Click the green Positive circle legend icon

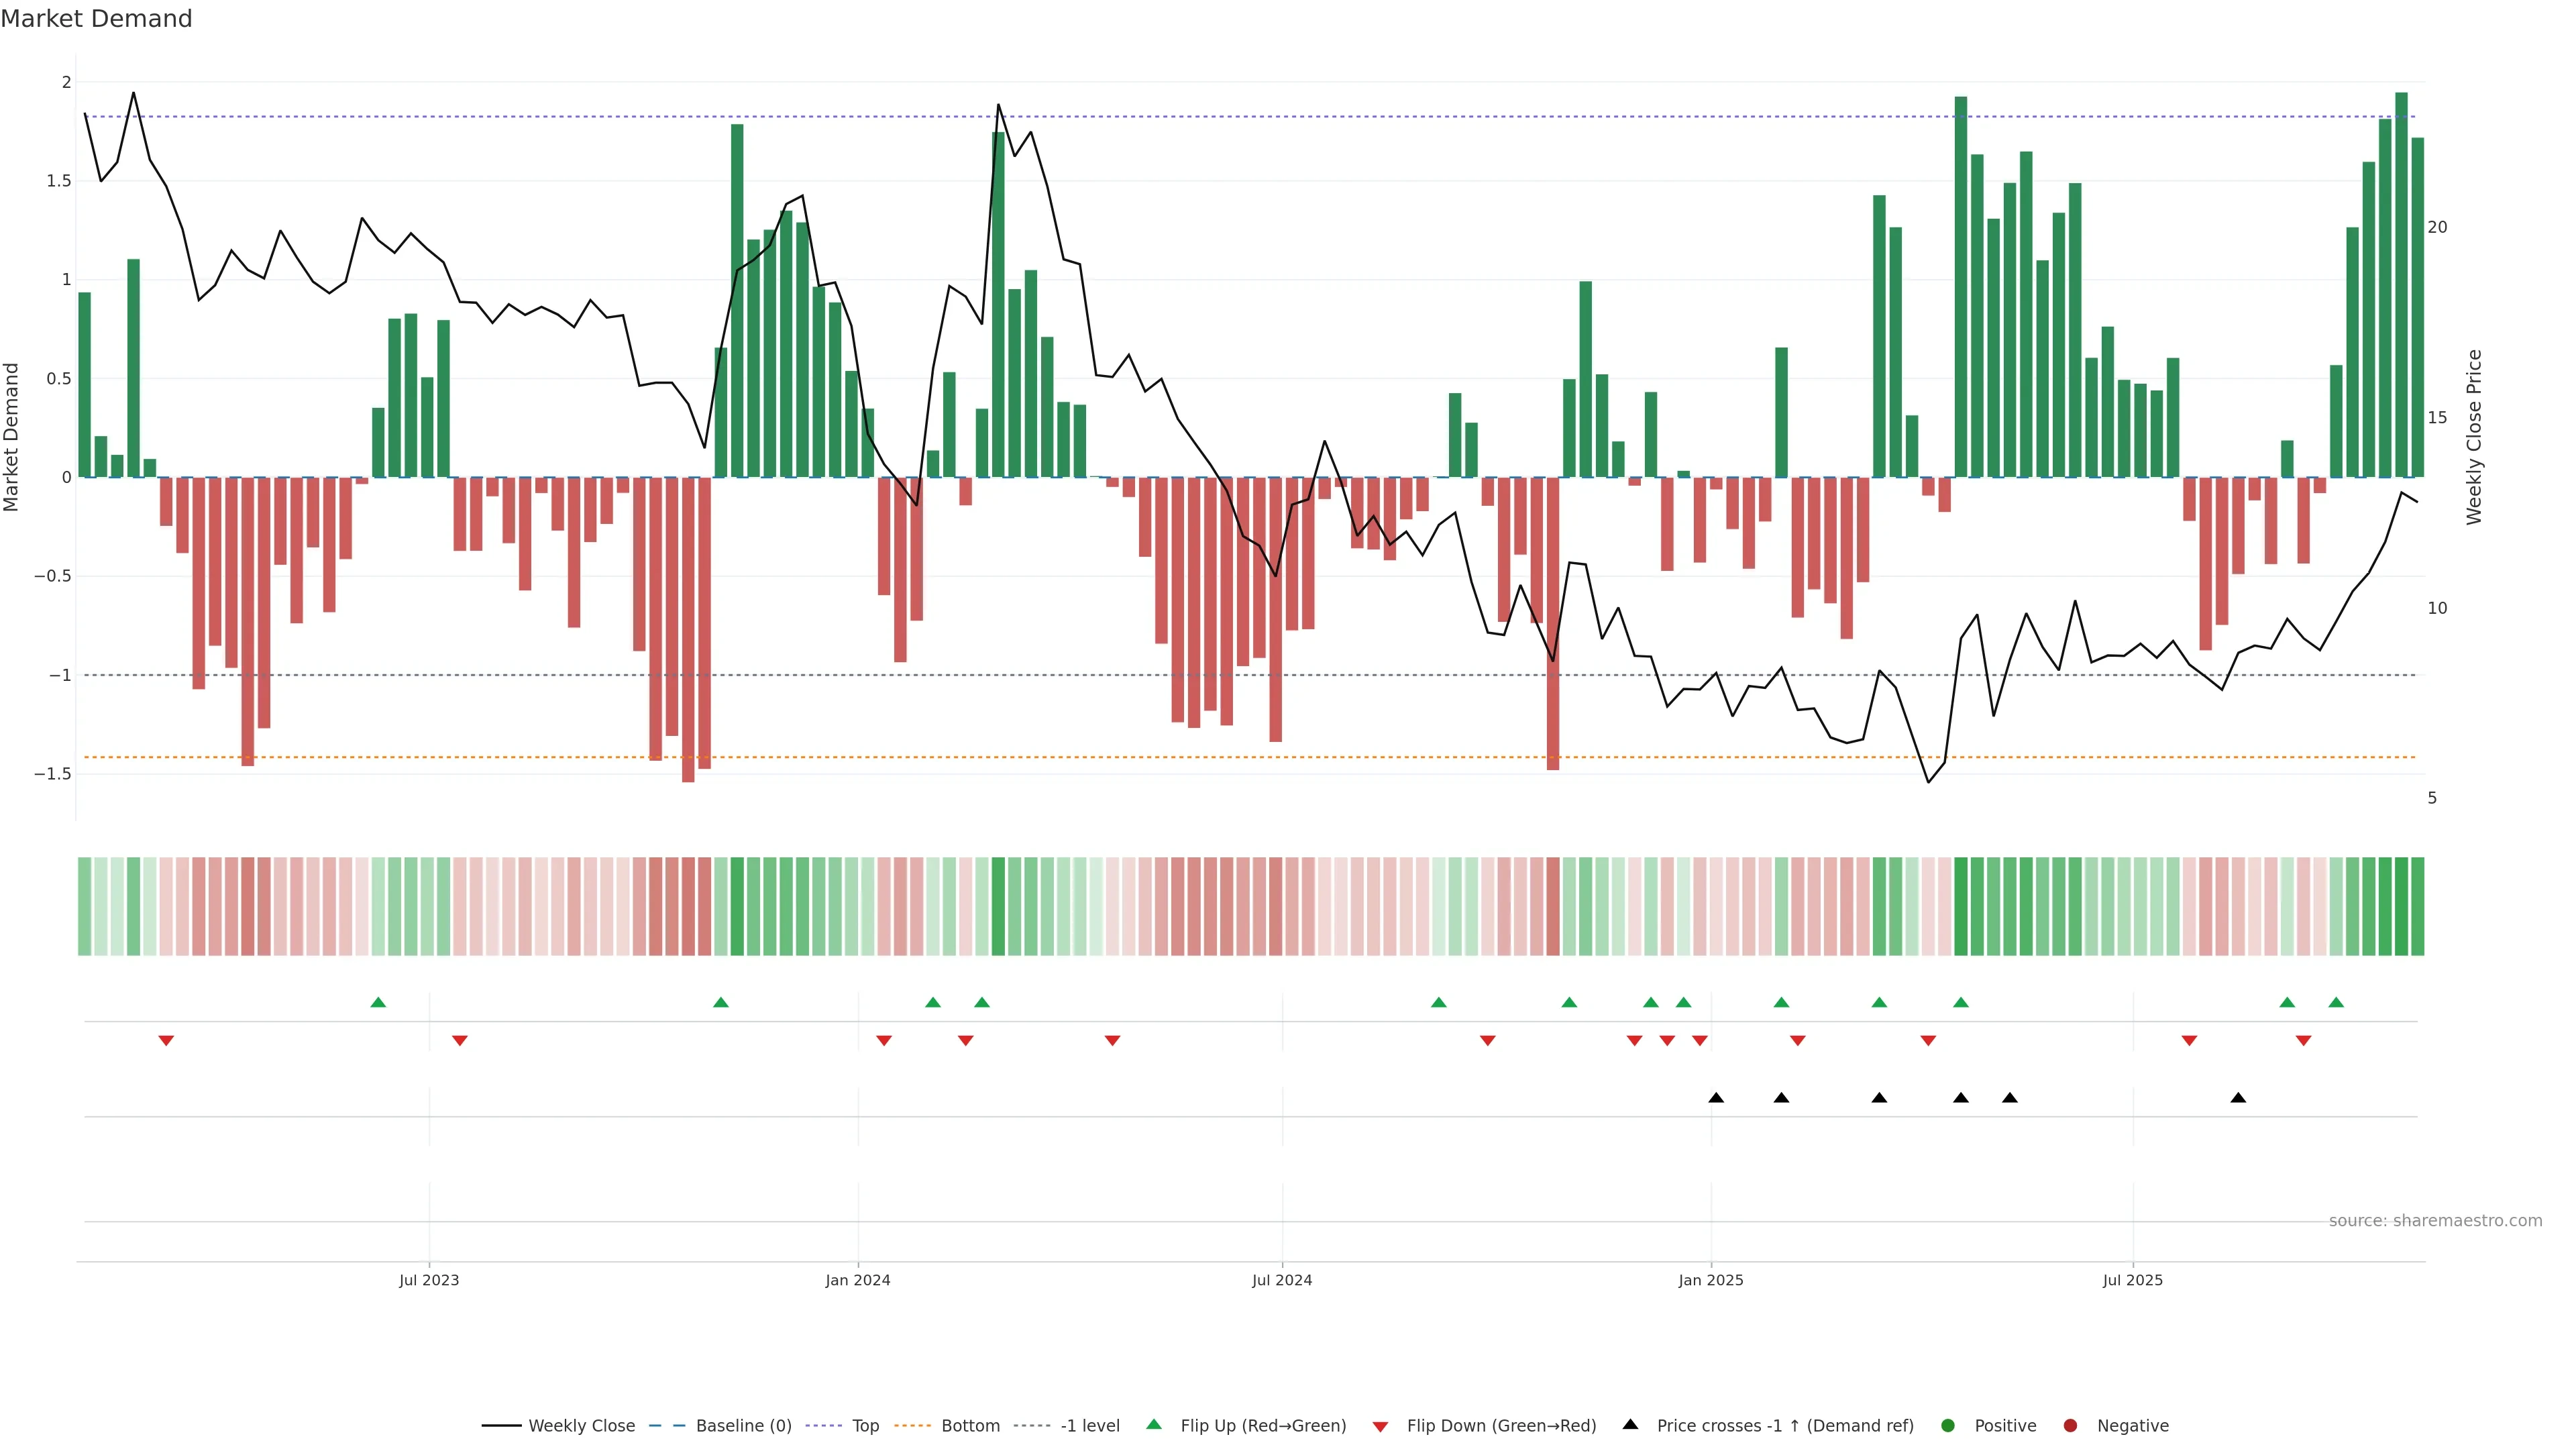[1947, 1425]
